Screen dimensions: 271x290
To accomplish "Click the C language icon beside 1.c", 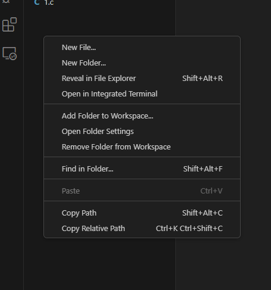I will coord(37,2).
